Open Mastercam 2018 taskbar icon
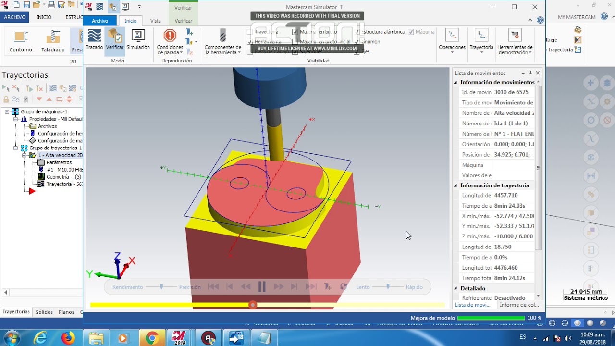Screen dimensions: 615x346 pos(179,338)
